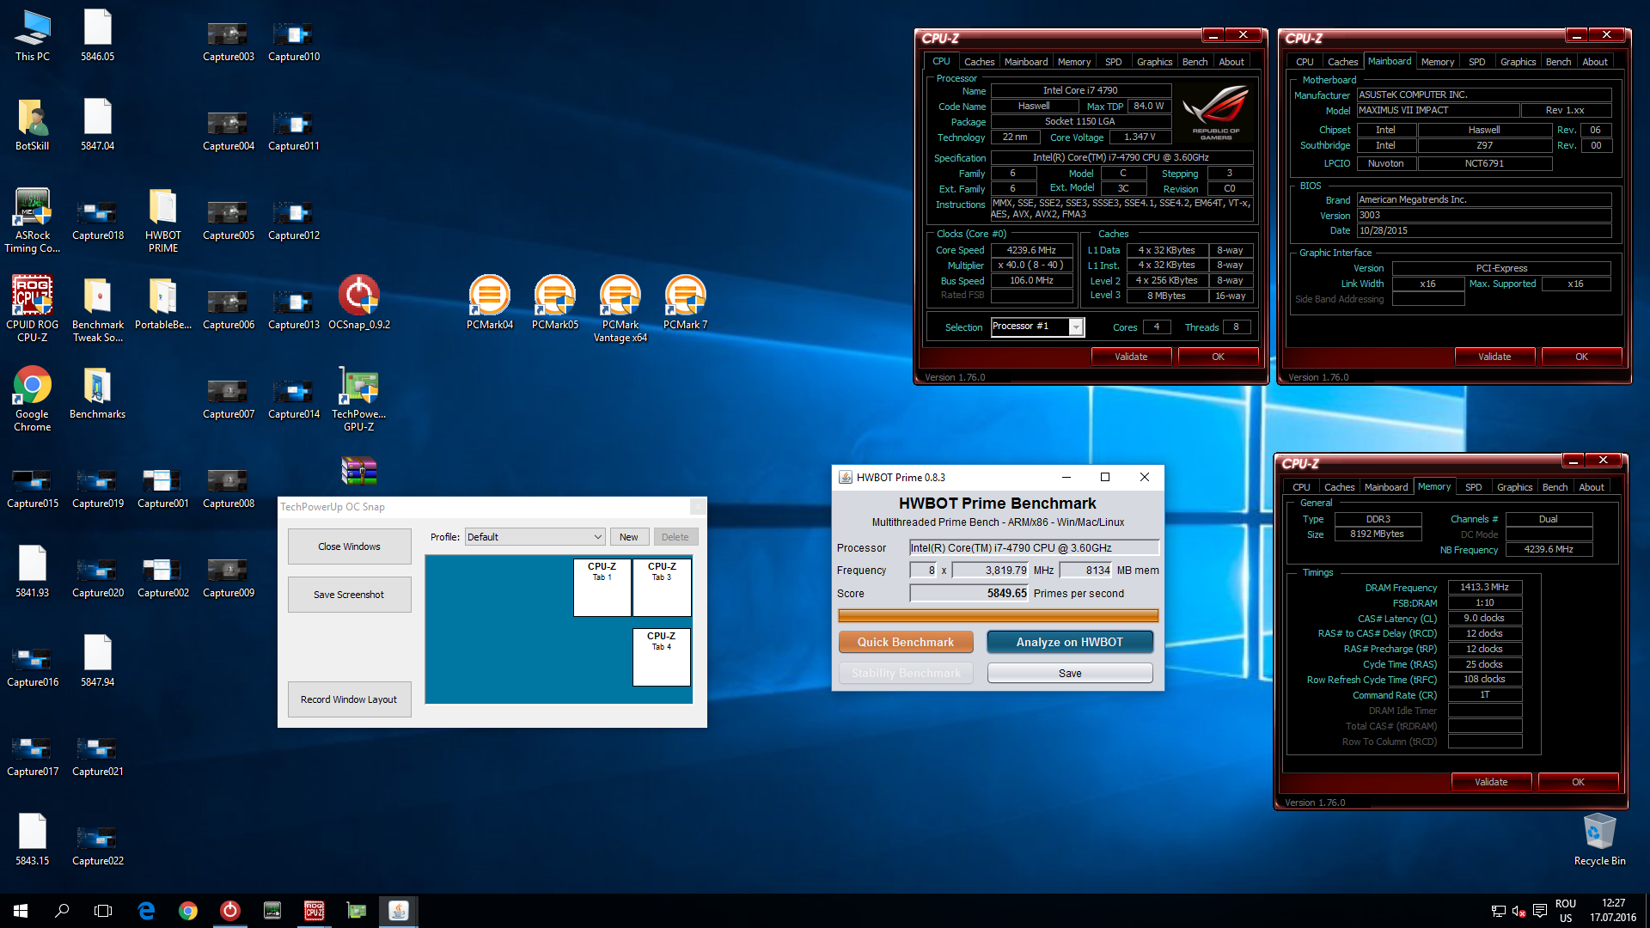The height and width of the screenshot is (928, 1650).
Task: Open Benchmark Tweak Software folder
Action: tap(98, 310)
